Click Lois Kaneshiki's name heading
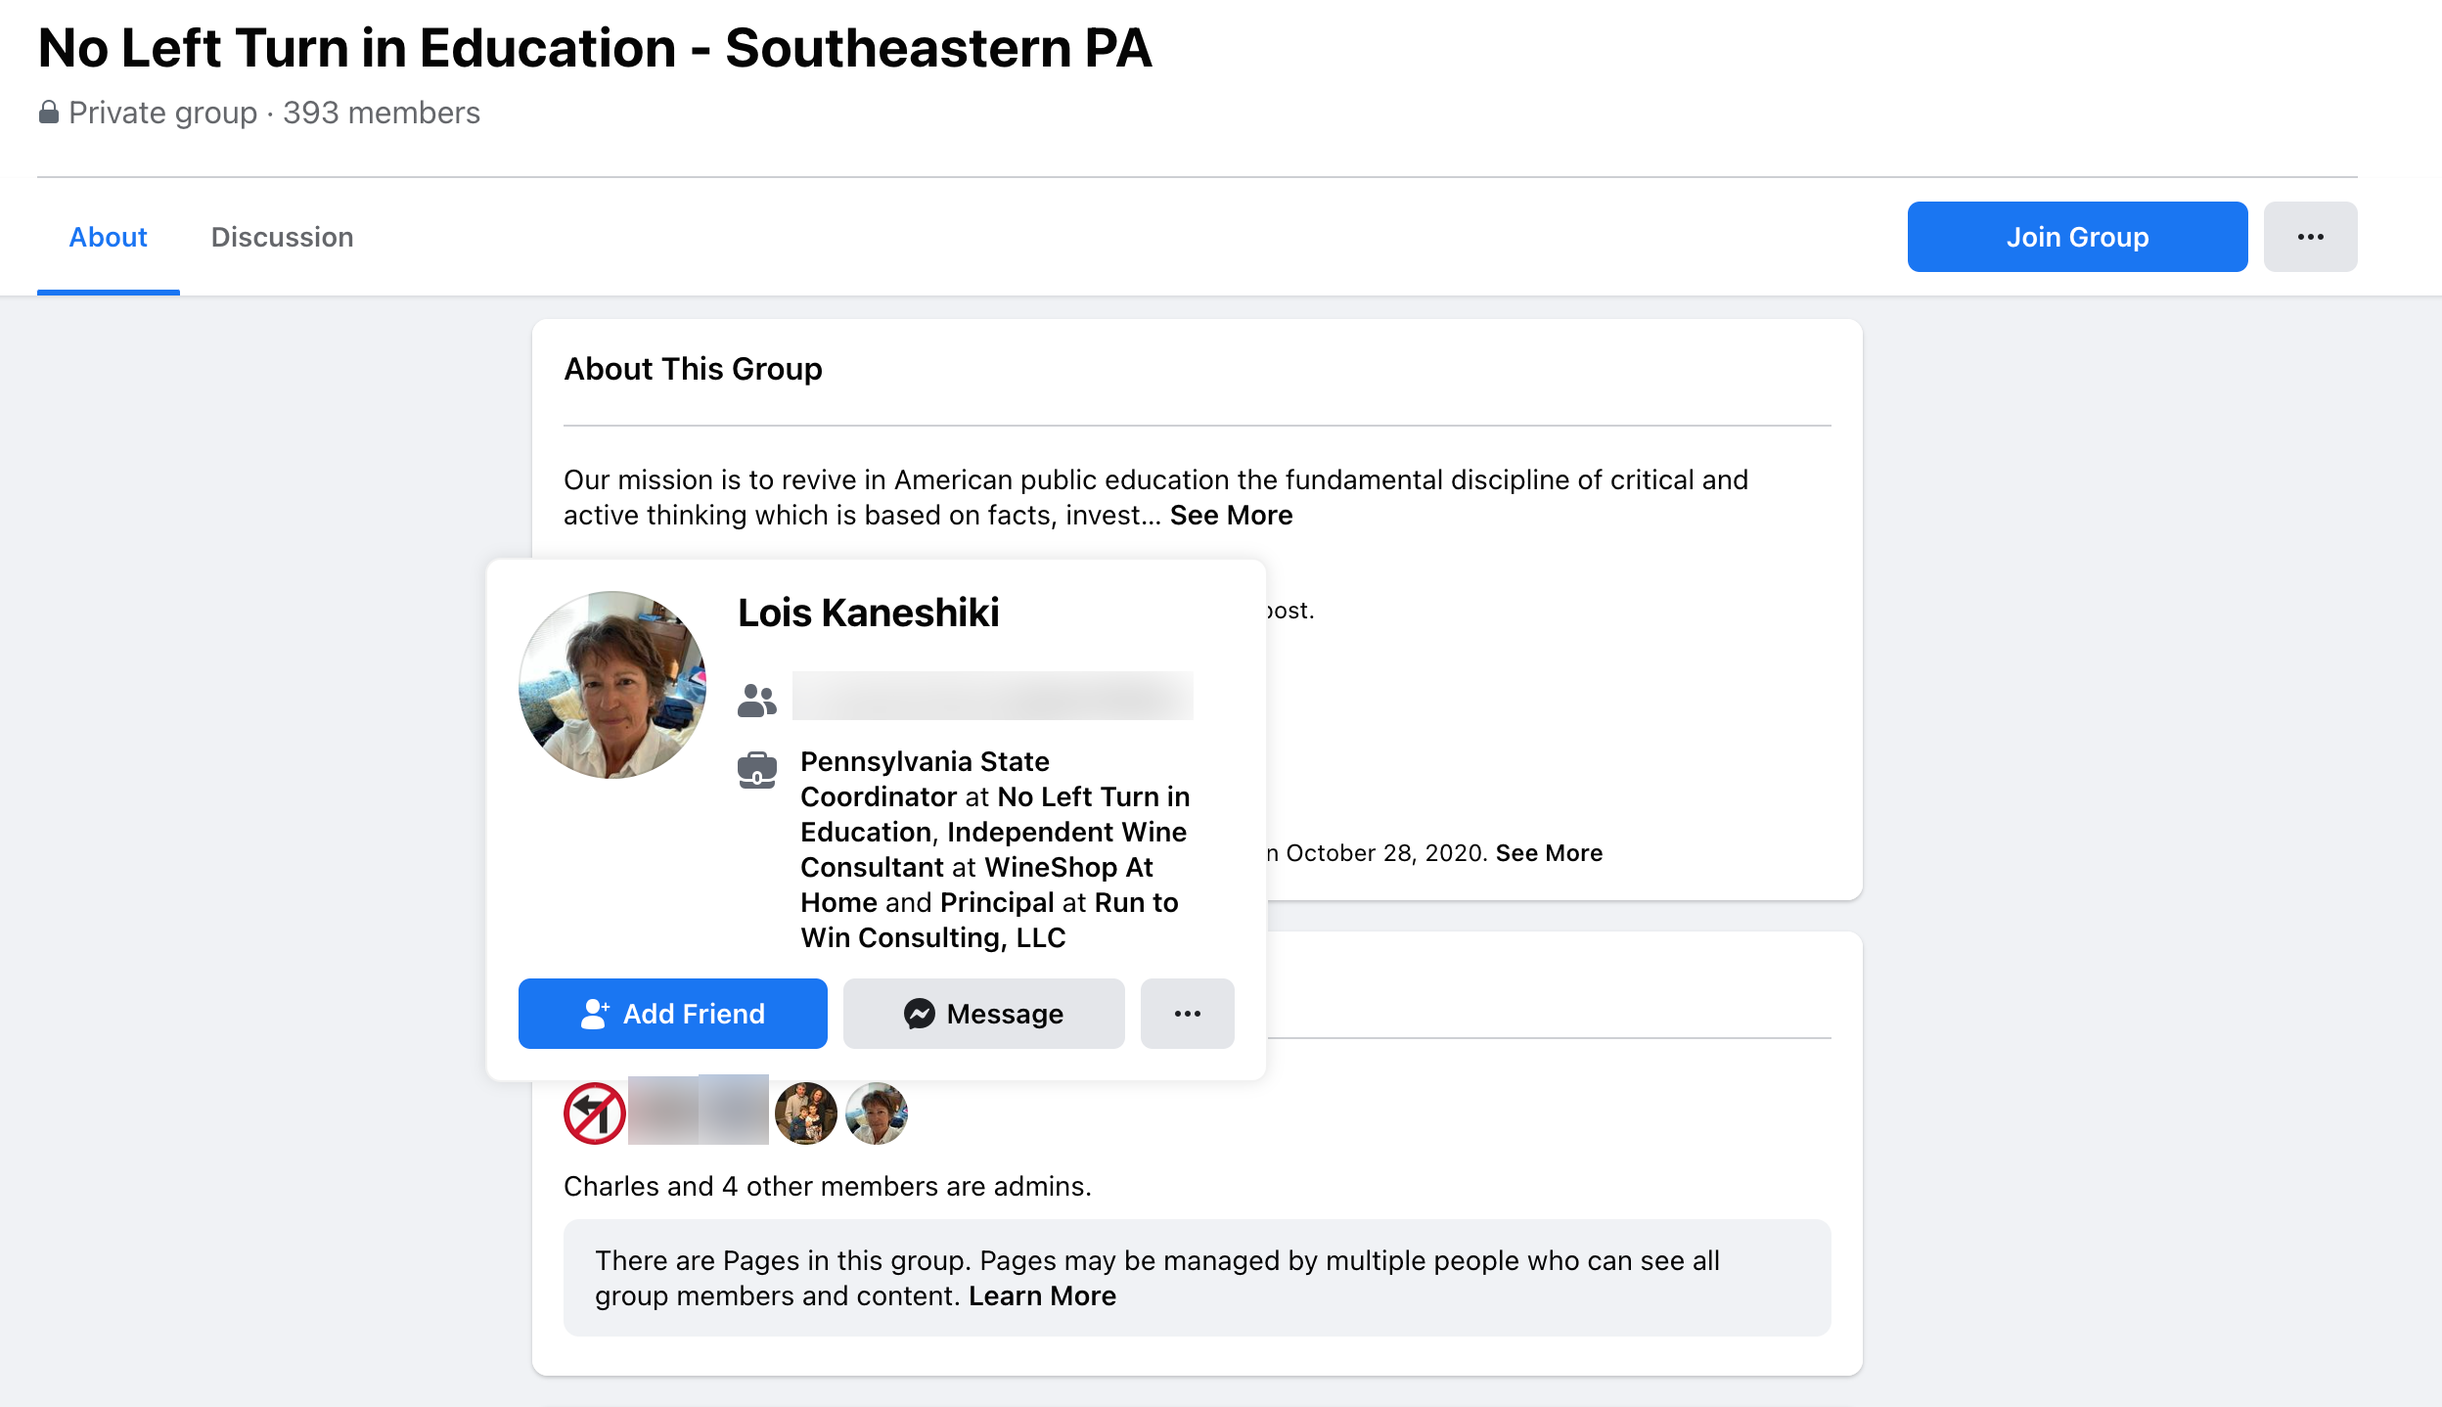 [869, 613]
